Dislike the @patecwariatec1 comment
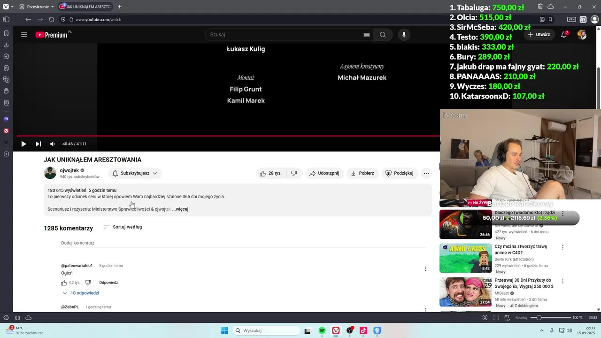The height and width of the screenshot is (338, 601). tap(88, 283)
